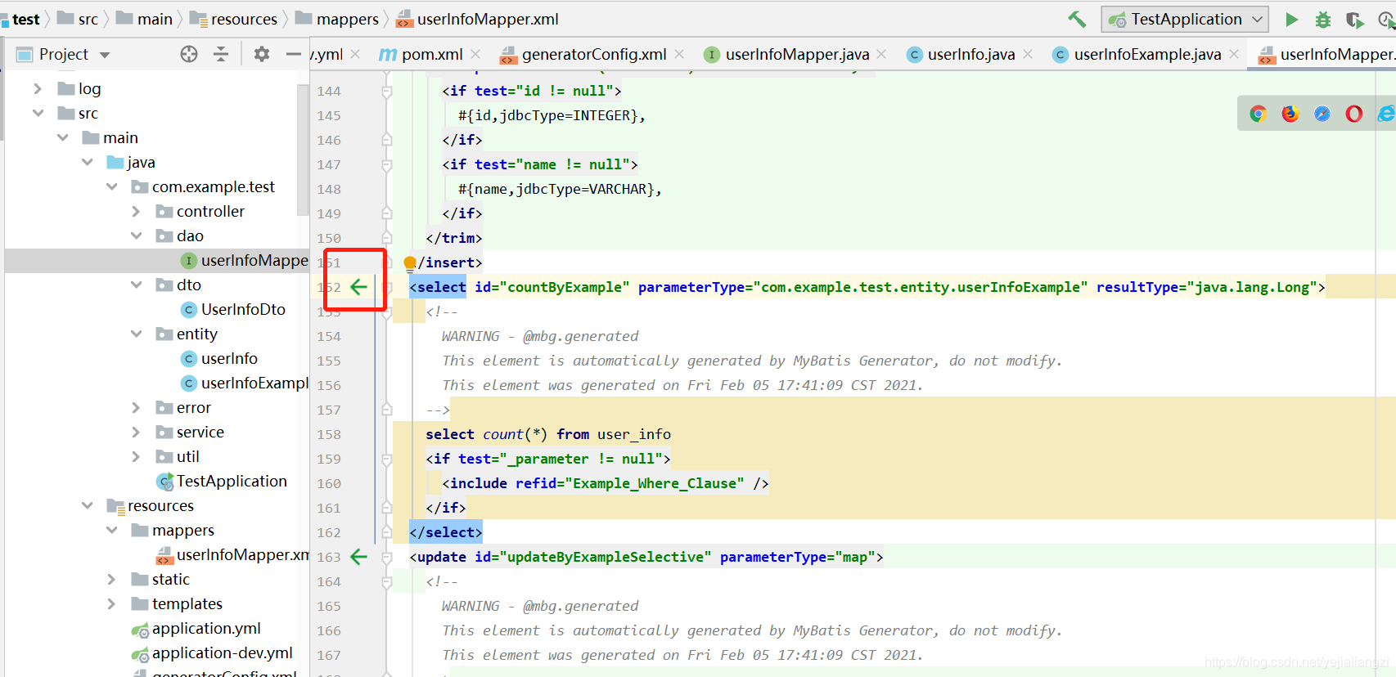The image size is (1396, 677).
Task: Open Project panel settings gear
Action: point(262,54)
